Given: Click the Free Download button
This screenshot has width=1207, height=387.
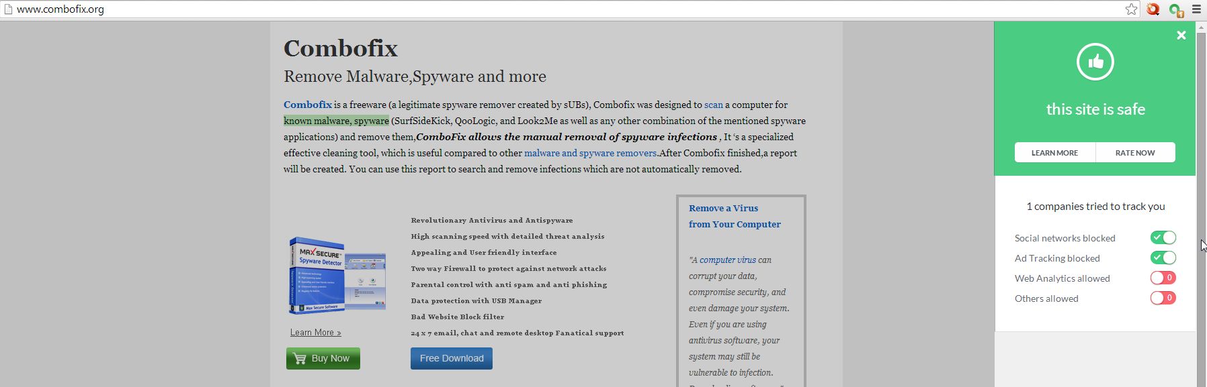Looking at the screenshot, I should (452, 358).
